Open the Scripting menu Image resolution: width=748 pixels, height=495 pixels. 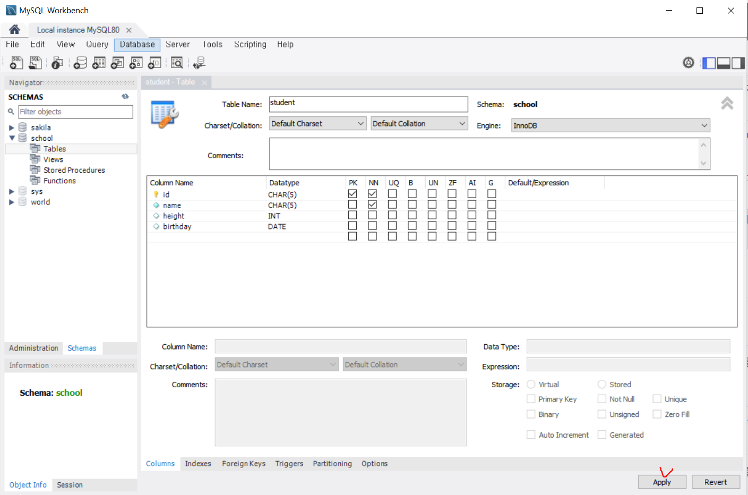point(250,45)
